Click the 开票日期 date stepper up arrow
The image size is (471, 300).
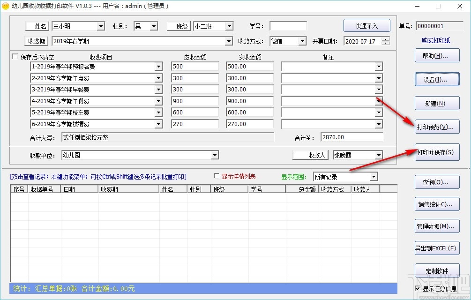385,39
